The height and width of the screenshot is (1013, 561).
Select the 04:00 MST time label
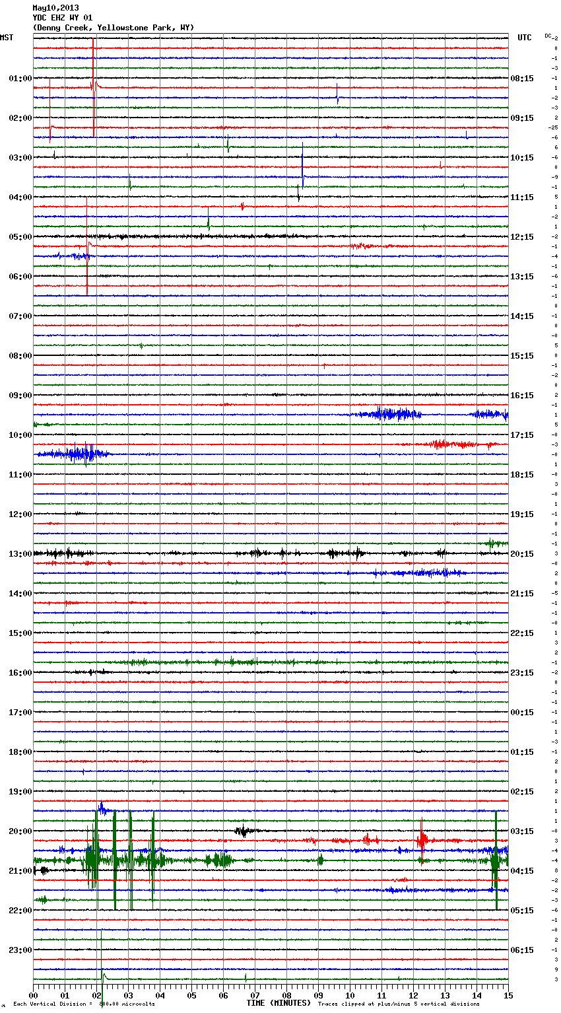[x=20, y=197]
